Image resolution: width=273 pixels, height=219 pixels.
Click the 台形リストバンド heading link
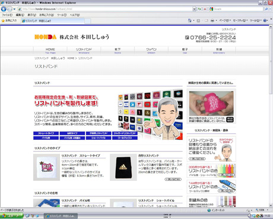(x=148, y=156)
